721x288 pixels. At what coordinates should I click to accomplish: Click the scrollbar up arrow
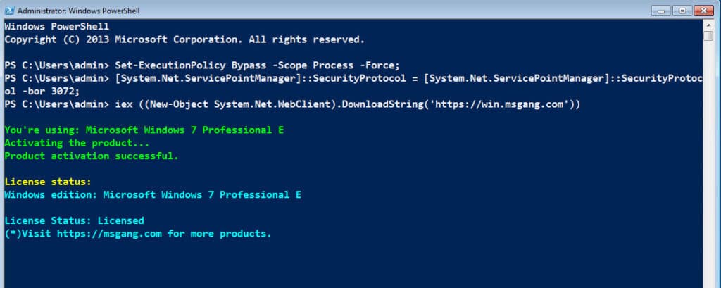[x=708, y=25]
